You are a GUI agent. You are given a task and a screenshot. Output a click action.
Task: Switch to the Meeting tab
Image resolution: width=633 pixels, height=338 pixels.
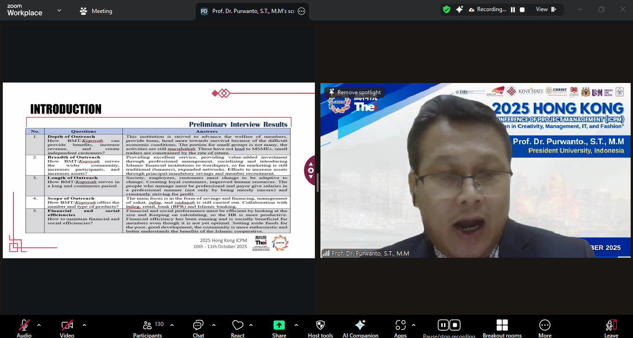click(x=96, y=11)
